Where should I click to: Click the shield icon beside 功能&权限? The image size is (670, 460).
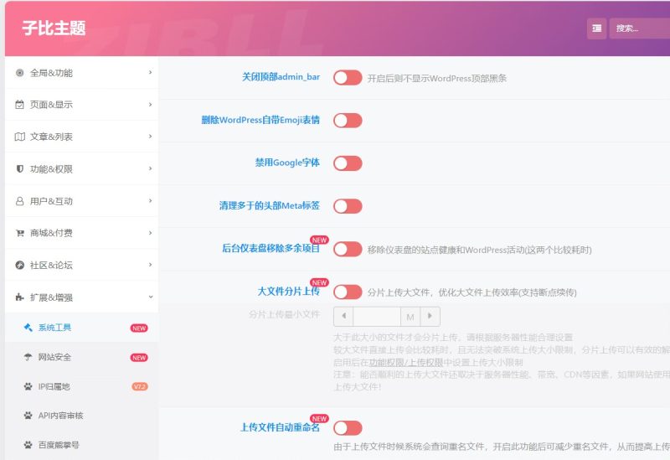pos(19,169)
